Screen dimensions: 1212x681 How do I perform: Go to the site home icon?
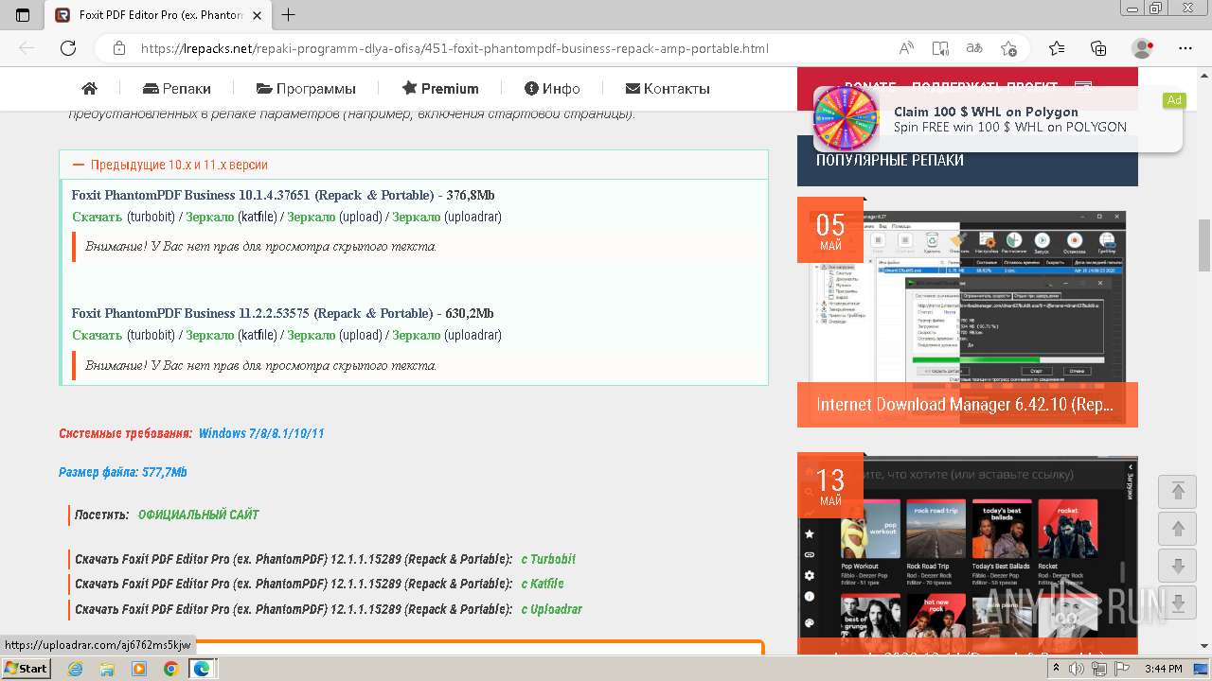[x=90, y=88]
